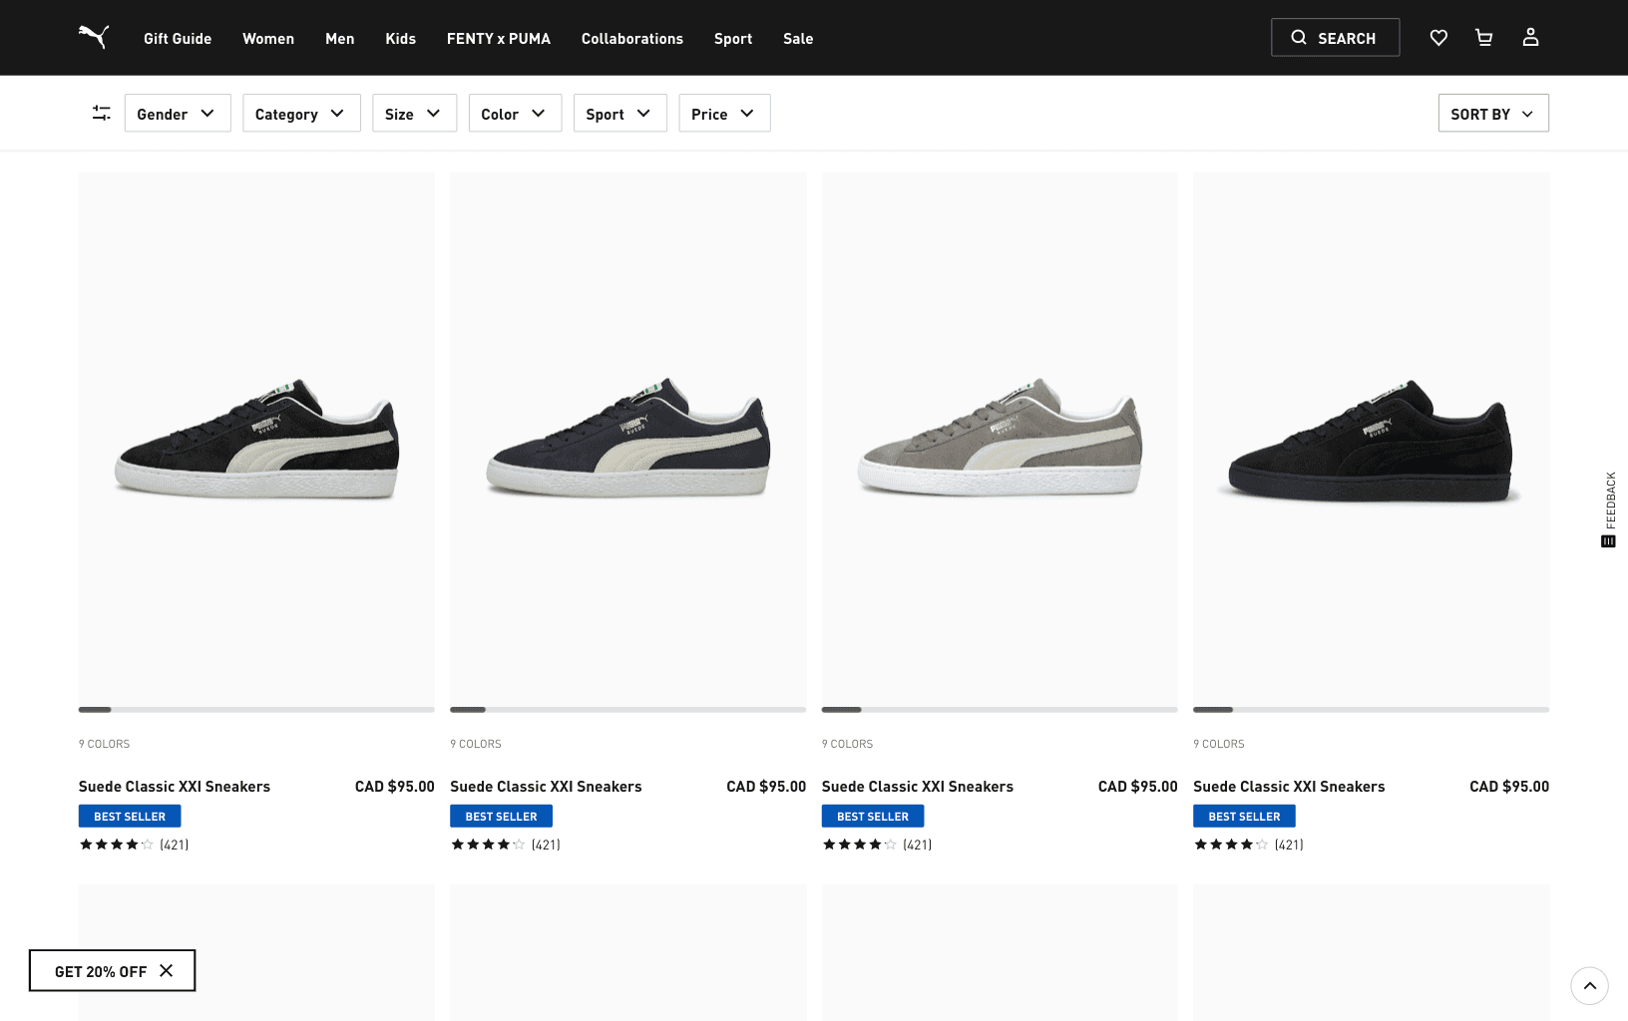Open the SORT BY dropdown

click(x=1492, y=114)
